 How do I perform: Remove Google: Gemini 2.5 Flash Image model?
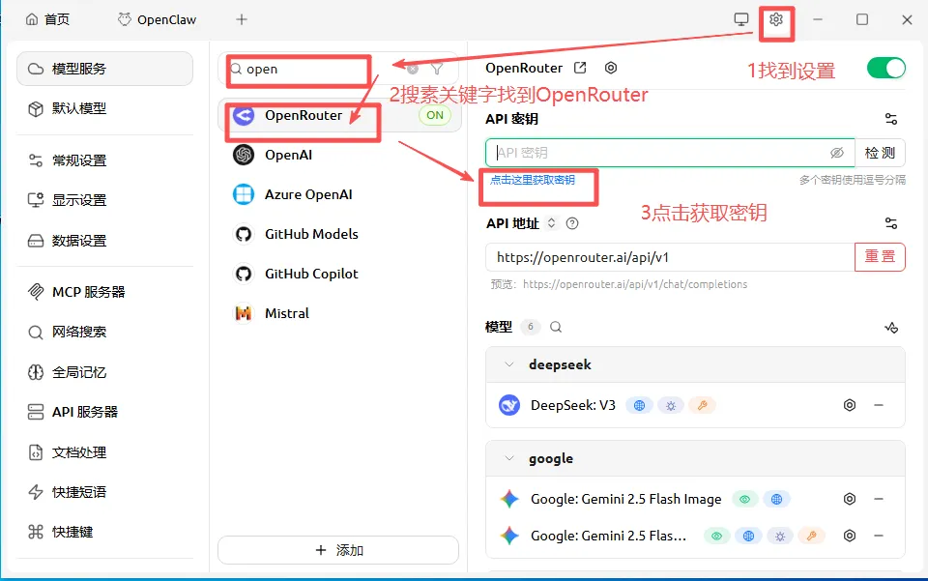tap(879, 500)
